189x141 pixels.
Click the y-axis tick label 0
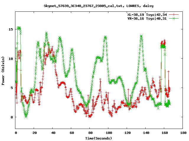(12, 117)
